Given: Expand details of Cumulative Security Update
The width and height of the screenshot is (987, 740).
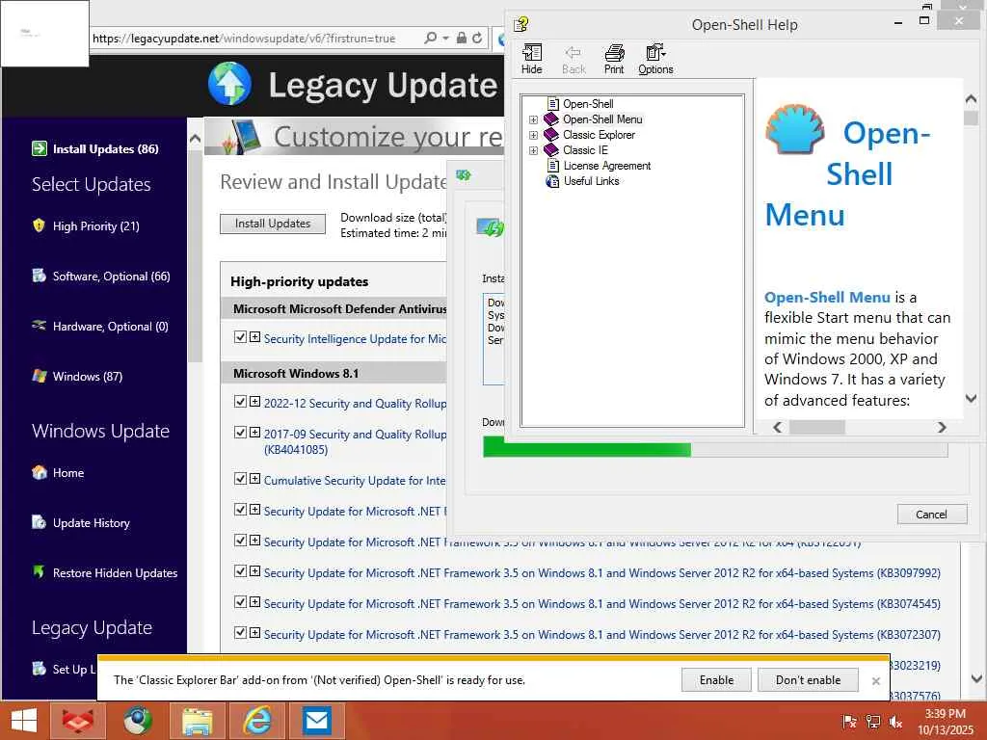Looking at the screenshot, I should click(x=254, y=478).
